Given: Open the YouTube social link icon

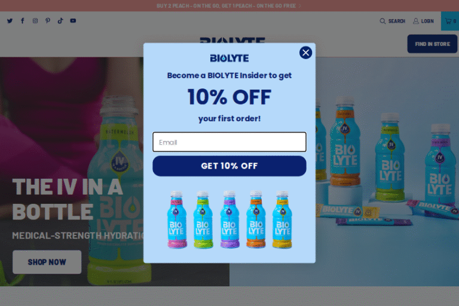Looking at the screenshot, I should click(x=73, y=20).
